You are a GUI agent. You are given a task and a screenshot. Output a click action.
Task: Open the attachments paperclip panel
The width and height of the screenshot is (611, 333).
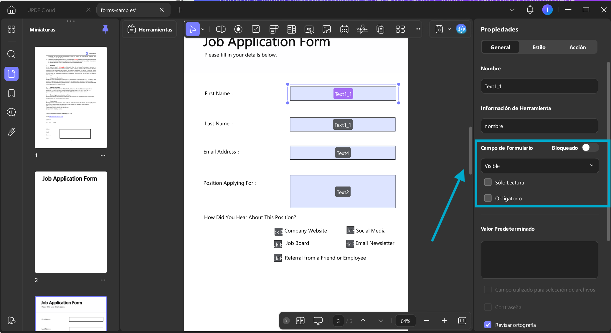pos(11,132)
